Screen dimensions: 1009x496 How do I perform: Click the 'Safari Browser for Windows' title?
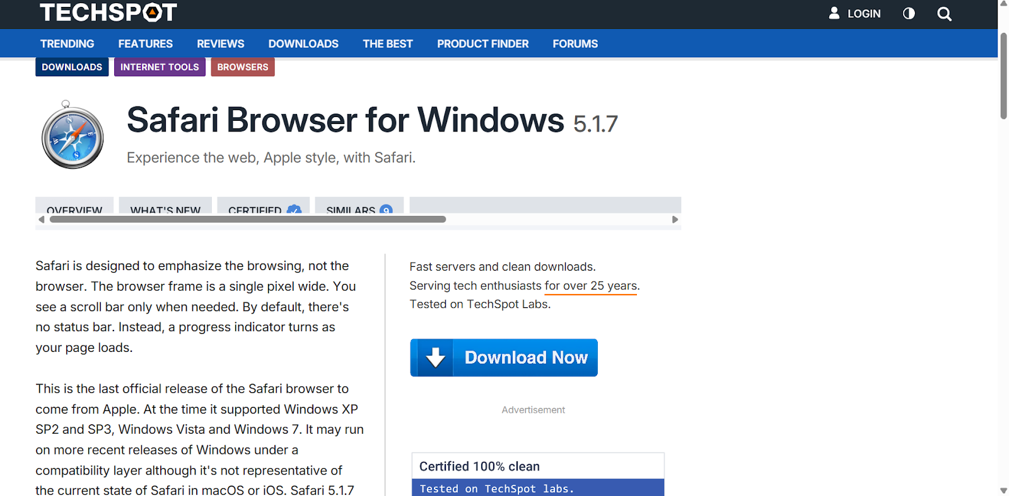pyautogui.click(x=346, y=120)
